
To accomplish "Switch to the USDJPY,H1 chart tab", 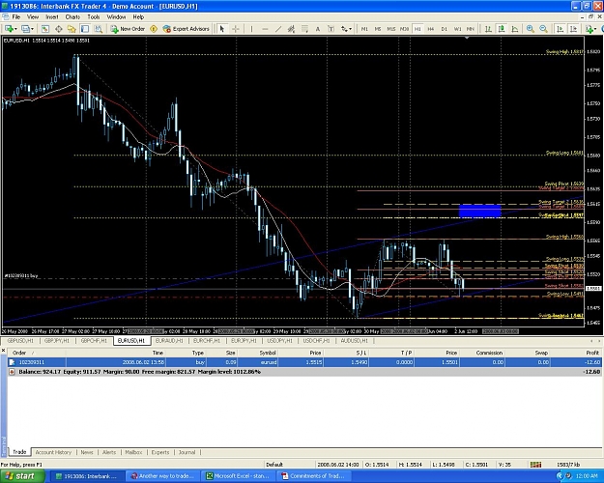I will click(280, 341).
